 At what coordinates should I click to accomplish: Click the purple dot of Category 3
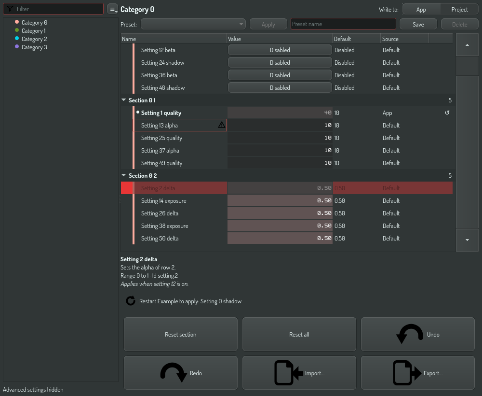(17, 46)
